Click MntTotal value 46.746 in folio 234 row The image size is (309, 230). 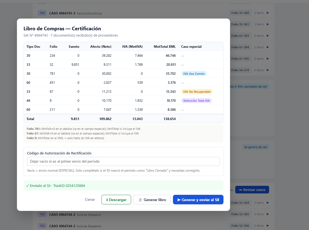[x=171, y=55]
